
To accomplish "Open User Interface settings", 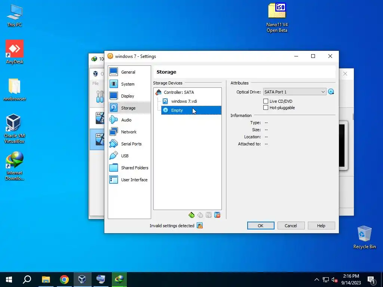I will pyautogui.click(x=129, y=180).
